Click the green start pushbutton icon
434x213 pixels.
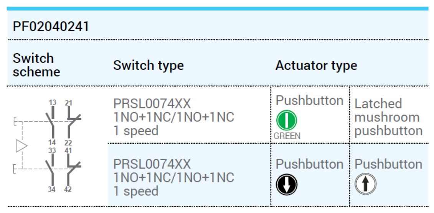tap(287, 120)
